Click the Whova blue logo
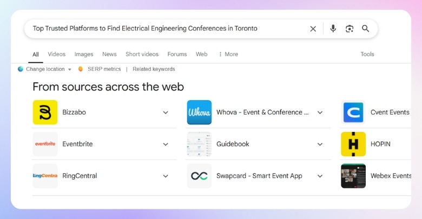The width and height of the screenshot is (422, 219). (x=199, y=112)
